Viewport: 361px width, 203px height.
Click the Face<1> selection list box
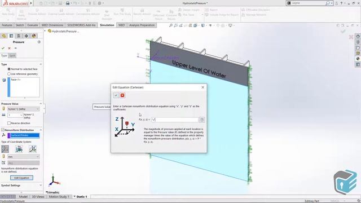point(24,87)
